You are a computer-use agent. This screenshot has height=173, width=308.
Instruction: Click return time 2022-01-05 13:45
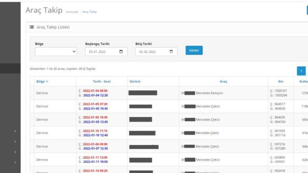[95, 122]
